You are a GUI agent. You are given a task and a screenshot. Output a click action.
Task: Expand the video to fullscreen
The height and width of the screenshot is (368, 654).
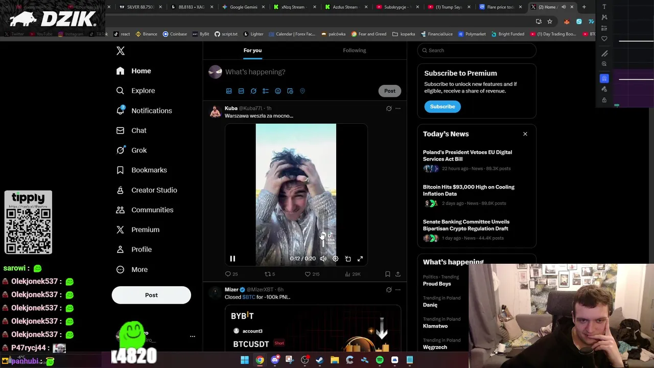360,259
